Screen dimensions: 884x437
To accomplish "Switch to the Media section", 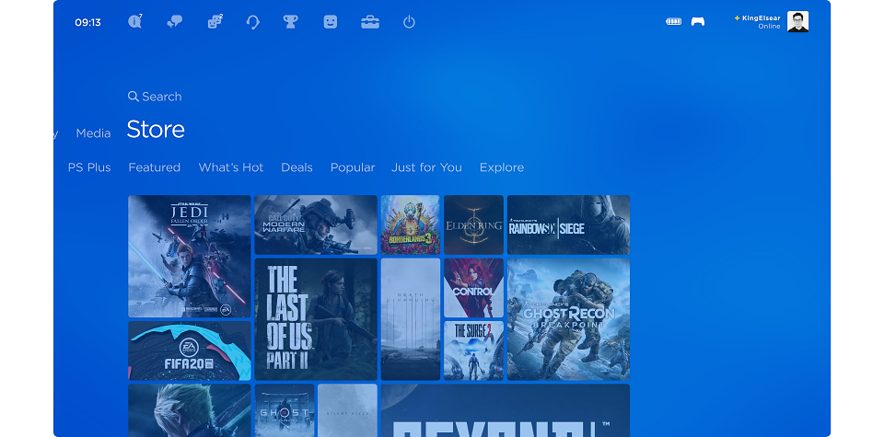I will pyautogui.click(x=93, y=133).
